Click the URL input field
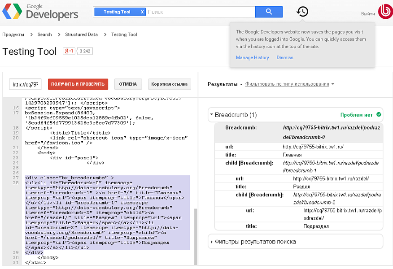 coord(26,84)
